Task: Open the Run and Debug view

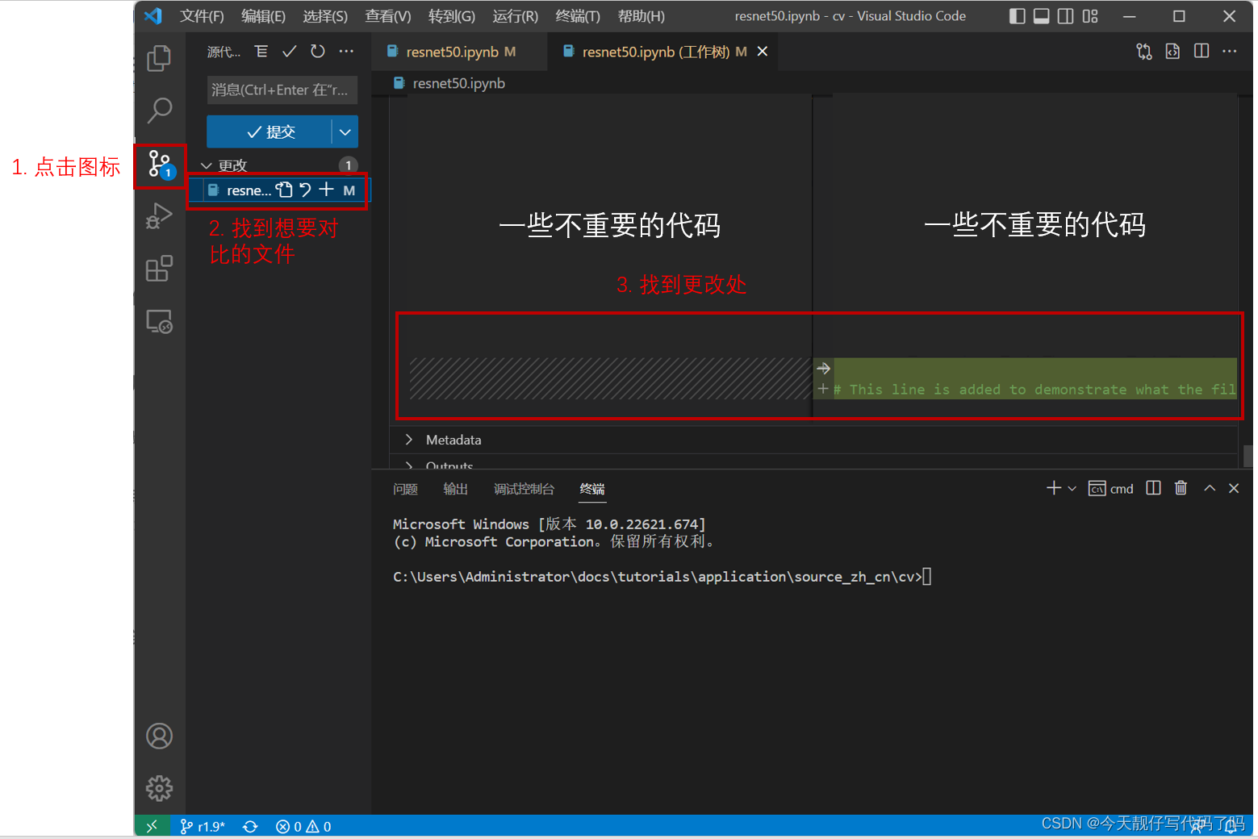Action: pyautogui.click(x=159, y=216)
